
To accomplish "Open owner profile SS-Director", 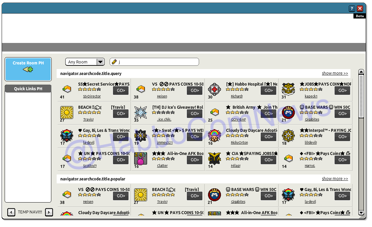I will pyautogui.click(x=92, y=96).
